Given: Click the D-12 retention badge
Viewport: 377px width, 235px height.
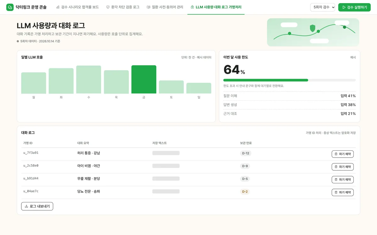Looking at the screenshot, I should [246, 153].
